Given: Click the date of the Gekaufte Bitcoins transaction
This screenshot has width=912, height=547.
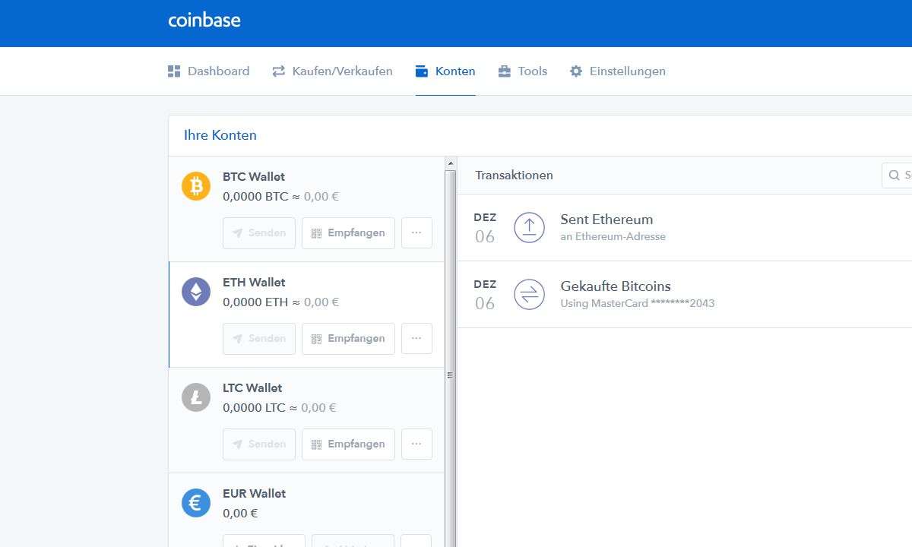Looking at the screenshot, I should pyautogui.click(x=485, y=295).
